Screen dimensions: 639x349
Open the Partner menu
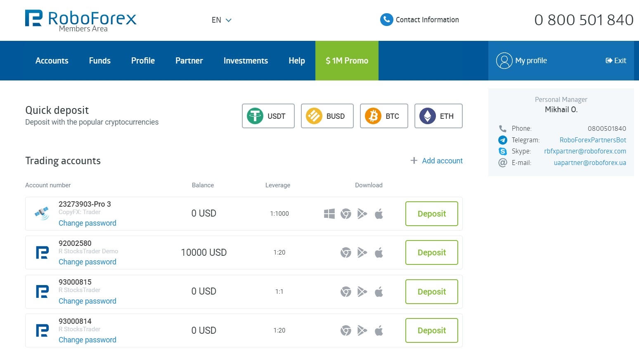tap(189, 61)
